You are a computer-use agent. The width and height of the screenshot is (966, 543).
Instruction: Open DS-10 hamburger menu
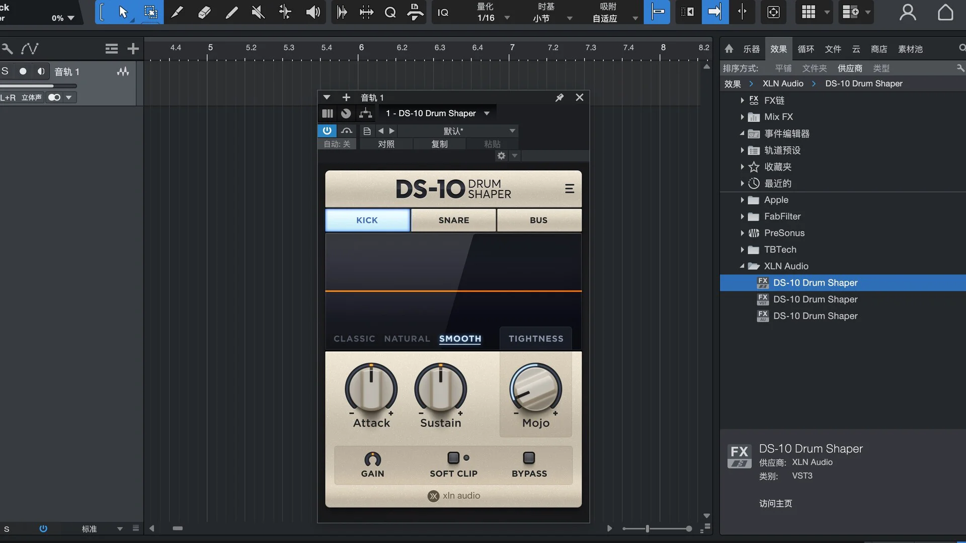[570, 189]
